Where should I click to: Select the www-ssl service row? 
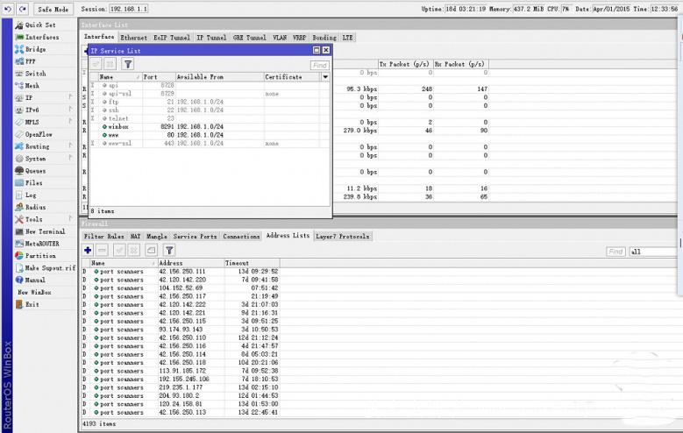(x=210, y=144)
